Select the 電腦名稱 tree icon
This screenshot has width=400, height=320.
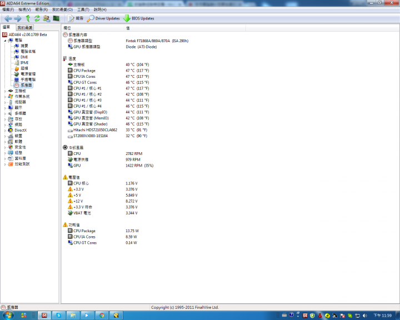point(17,52)
